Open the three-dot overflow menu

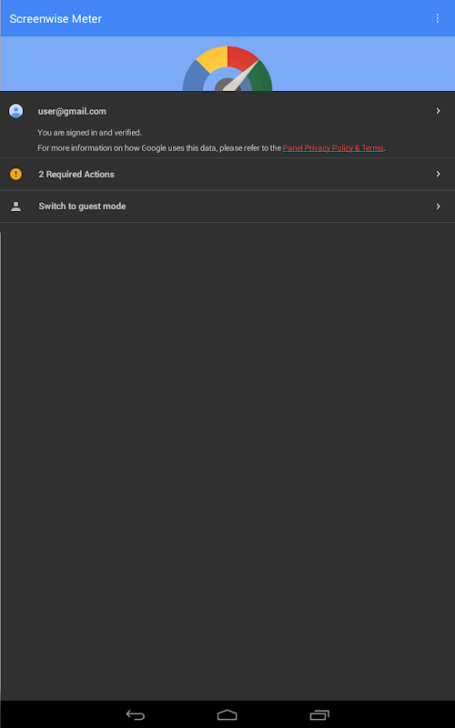point(438,18)
